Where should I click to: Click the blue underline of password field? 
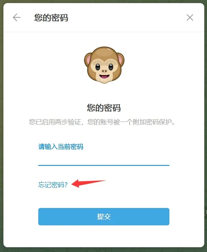[104, 165]
